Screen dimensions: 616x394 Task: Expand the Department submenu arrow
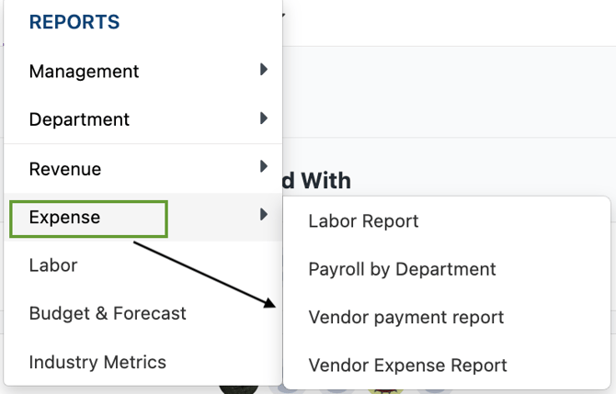click(264, 118)
